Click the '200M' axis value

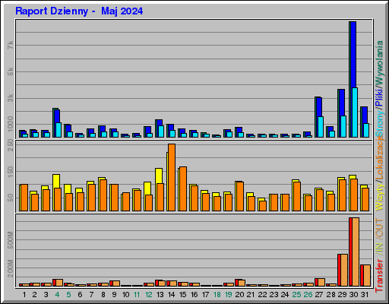click(10, 268)
